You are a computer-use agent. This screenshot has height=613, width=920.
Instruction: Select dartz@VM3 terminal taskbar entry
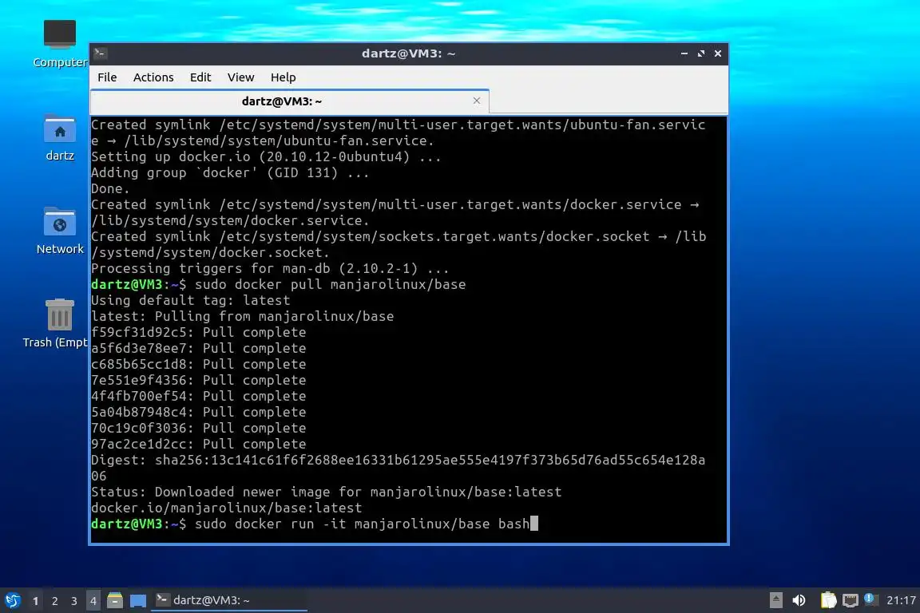click(229, 600)
